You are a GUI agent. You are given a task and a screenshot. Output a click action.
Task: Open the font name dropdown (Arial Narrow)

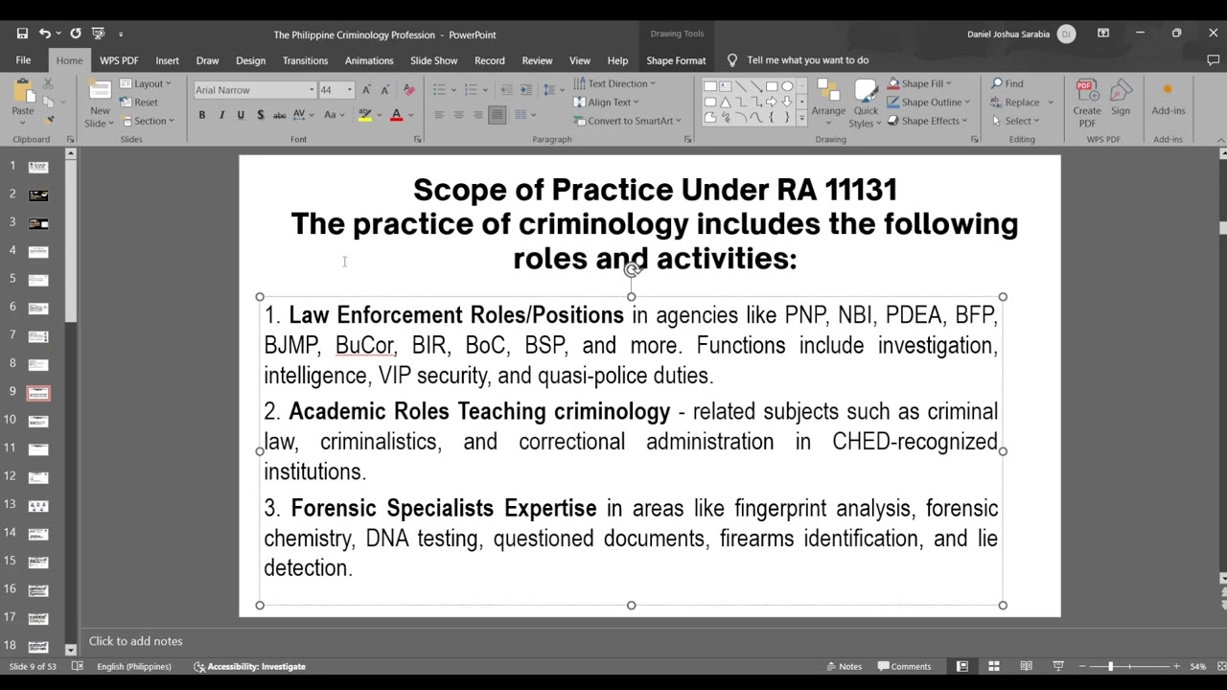(312, 90)
